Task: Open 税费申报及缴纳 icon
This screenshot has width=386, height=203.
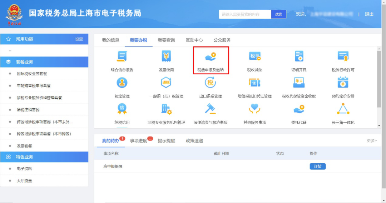Action: point(211,56)
